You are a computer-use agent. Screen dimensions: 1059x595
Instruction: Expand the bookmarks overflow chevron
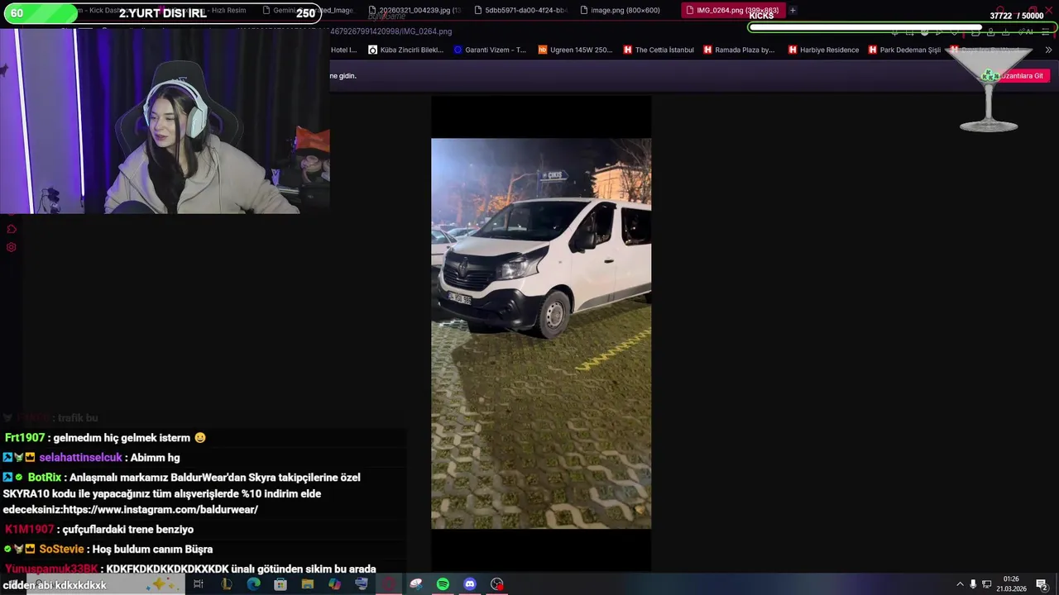point(1048,50)
